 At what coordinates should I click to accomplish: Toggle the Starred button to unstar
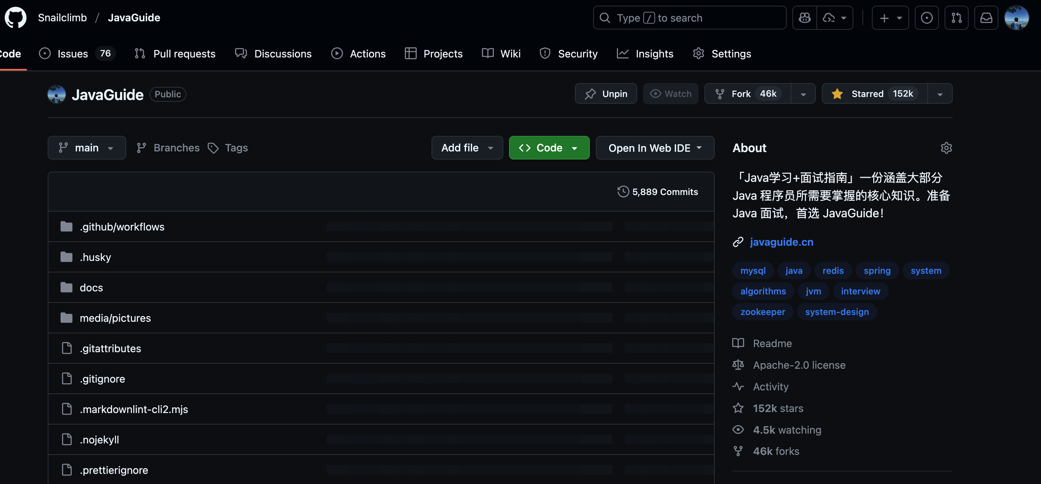tap(875, 94)
